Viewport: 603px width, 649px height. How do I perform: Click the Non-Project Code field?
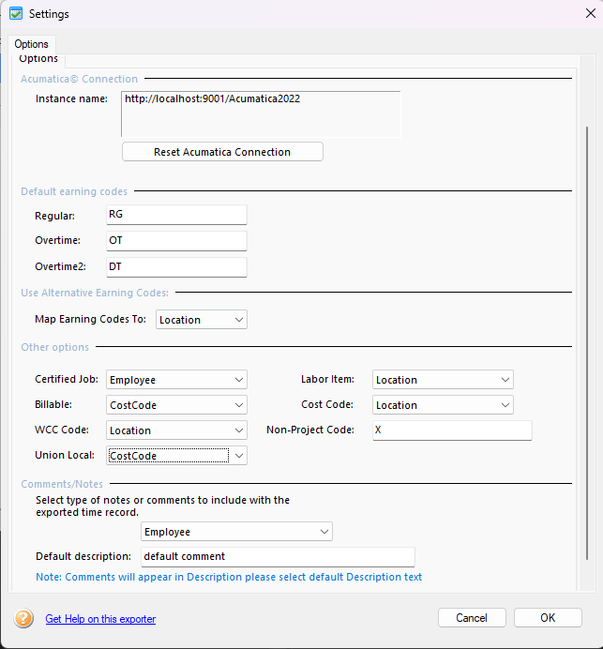452,430
